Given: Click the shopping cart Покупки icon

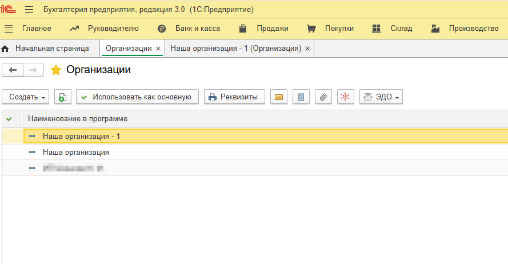Looking at the screenshot, I should 311,29.
